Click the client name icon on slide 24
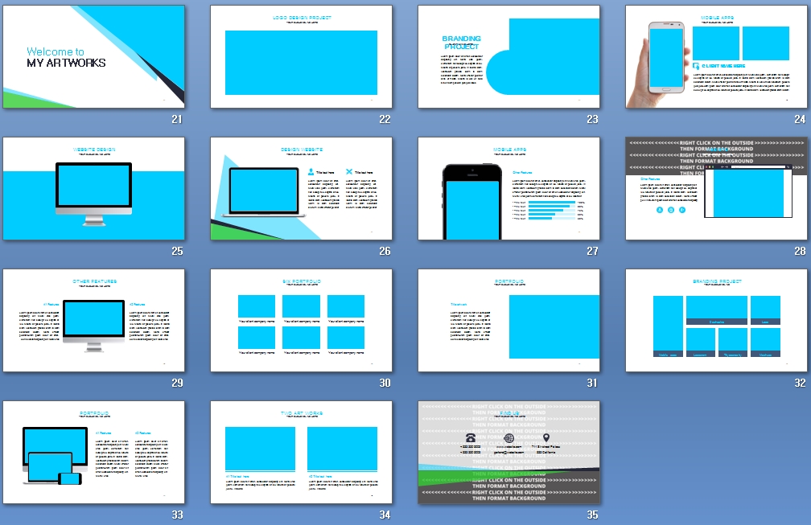This screenshot has height=525, width=811. (696, 66)
